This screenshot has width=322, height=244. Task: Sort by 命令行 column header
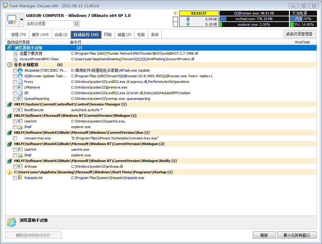tap(180, 42)
